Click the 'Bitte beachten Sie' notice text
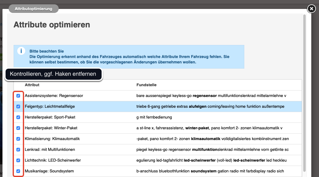Viewport: 319px width, 177px height. pos(47,51)
